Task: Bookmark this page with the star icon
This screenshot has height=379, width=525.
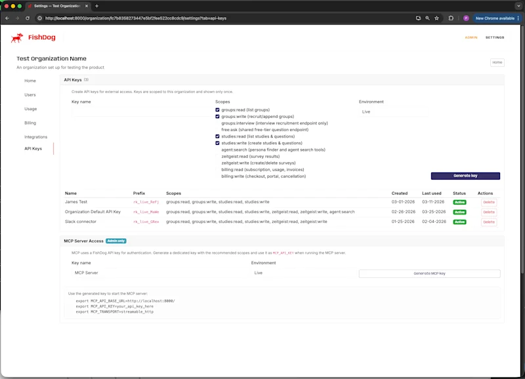Action: (436, 18)
